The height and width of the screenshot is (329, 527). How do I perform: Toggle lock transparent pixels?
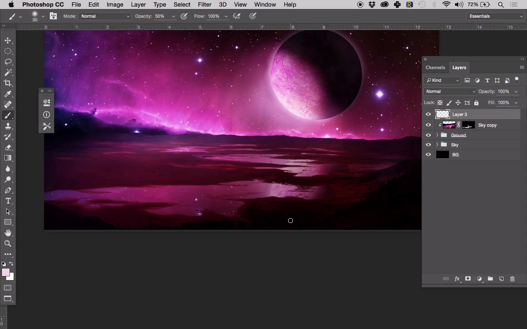(440, 103)
